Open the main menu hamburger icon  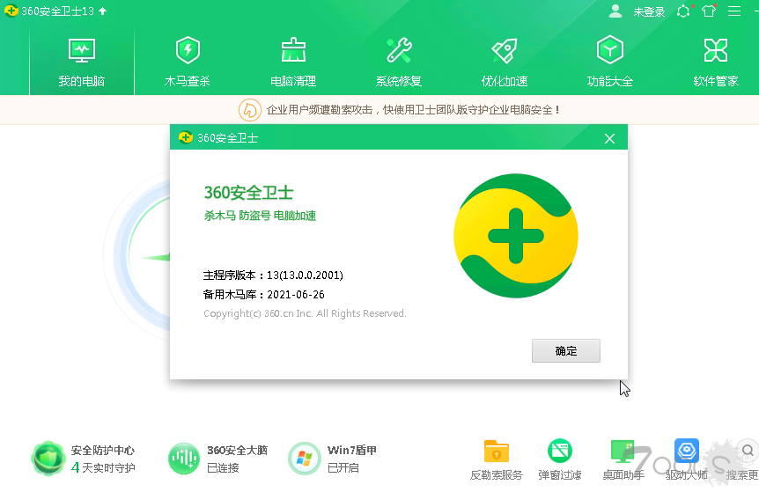734,11
